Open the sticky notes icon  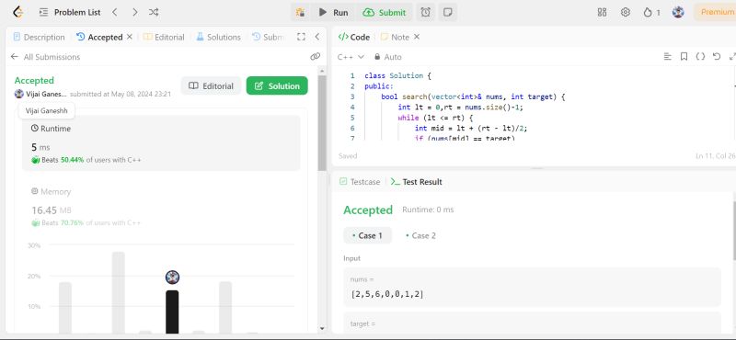pos(448,13)
